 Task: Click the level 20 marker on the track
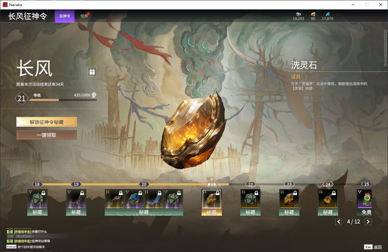[x=144, y=184]
